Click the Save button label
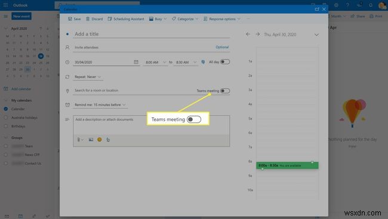Viewport: 388px width, 219px height. coord(77,19)
